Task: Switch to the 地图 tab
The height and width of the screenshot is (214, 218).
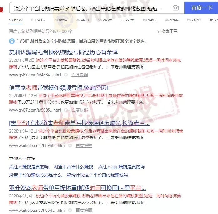Action: click(x=172, y=19)
